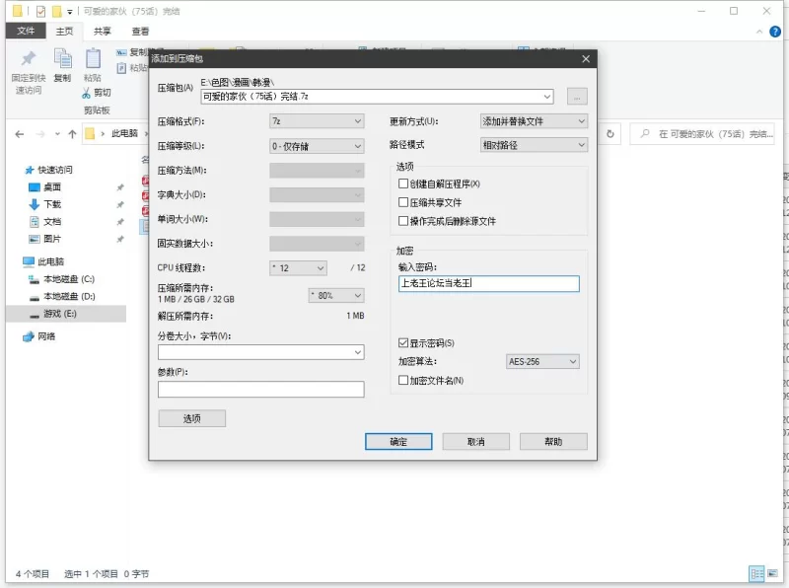
Task: Click This PC in the address bar
Action: 124,133
